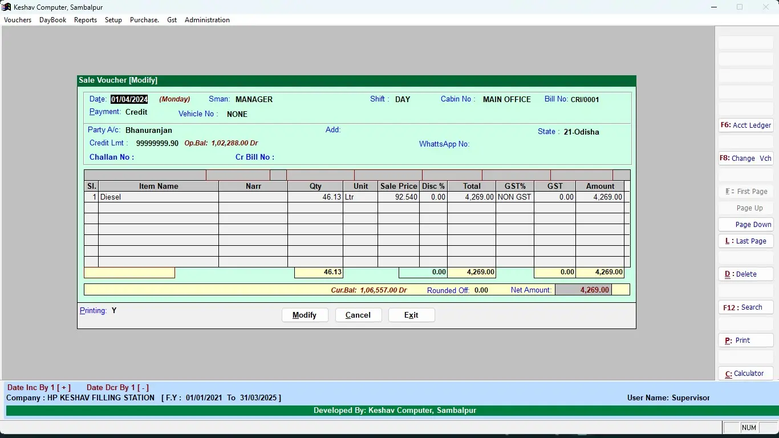
Task: Go to Page Down in side panel
Action: [746, 225]
